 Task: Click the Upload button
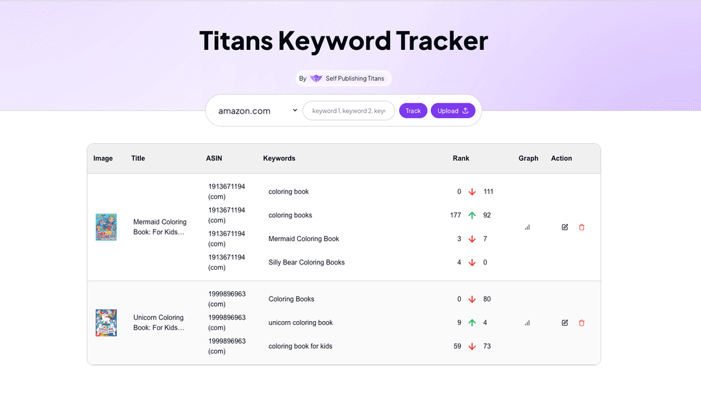[x=452, y=111]
